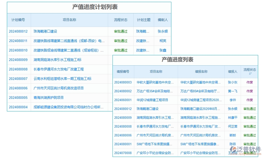Open plan number 2024080012 珠海鹤港口建设
The height and width of the screenshot is (158, 264).
tap(18, 31)
